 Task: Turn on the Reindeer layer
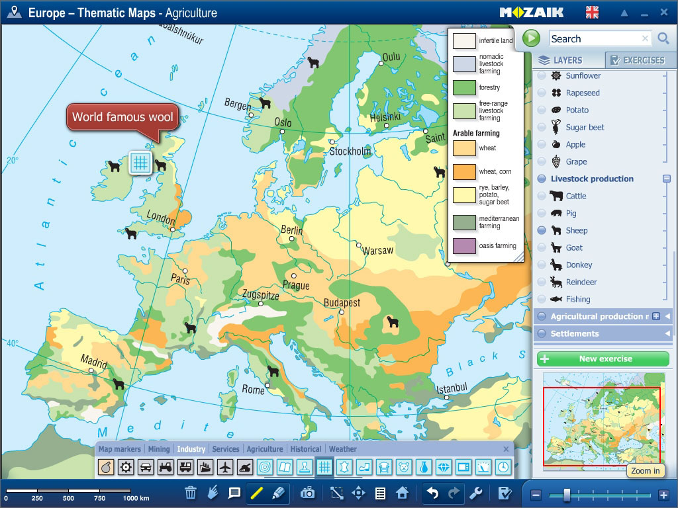542,282
